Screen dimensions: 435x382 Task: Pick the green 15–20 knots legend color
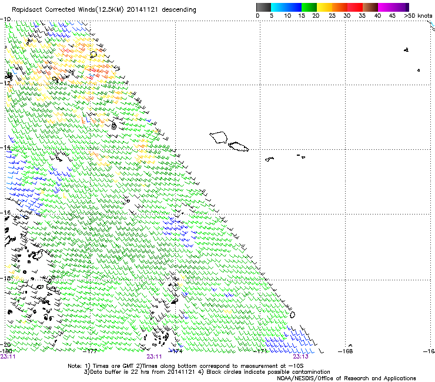pyautogui.click(x=309, y=7)
